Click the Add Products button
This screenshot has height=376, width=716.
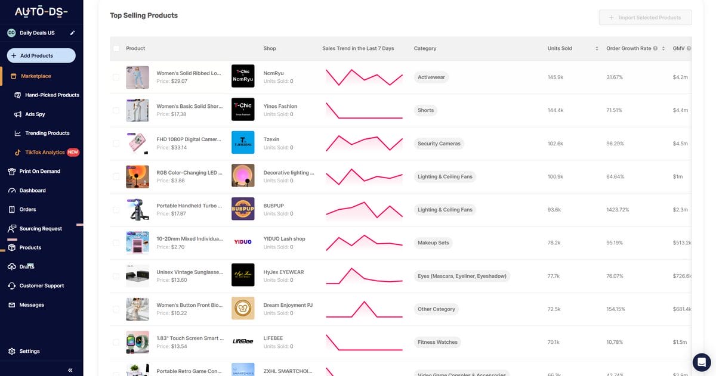pos(41,55)
